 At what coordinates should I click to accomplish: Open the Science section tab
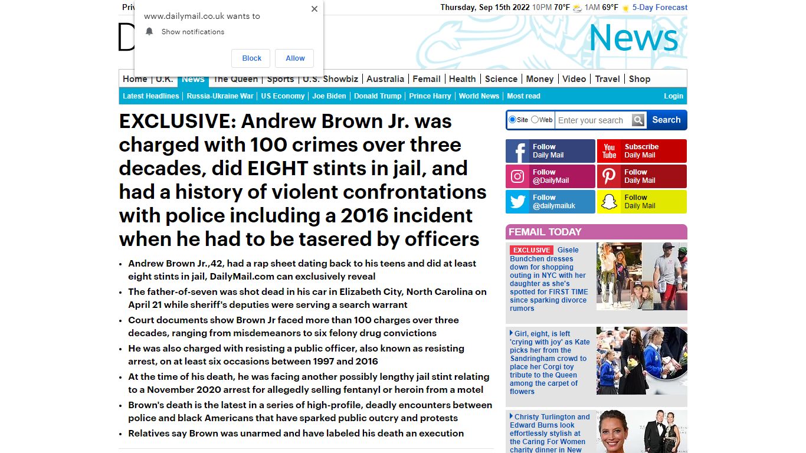(501, 79)
